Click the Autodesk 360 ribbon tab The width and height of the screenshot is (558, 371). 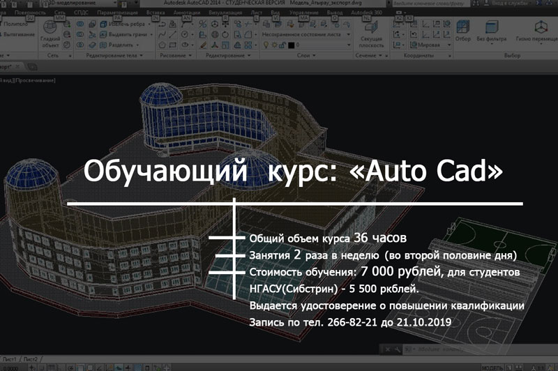point(367,13)
